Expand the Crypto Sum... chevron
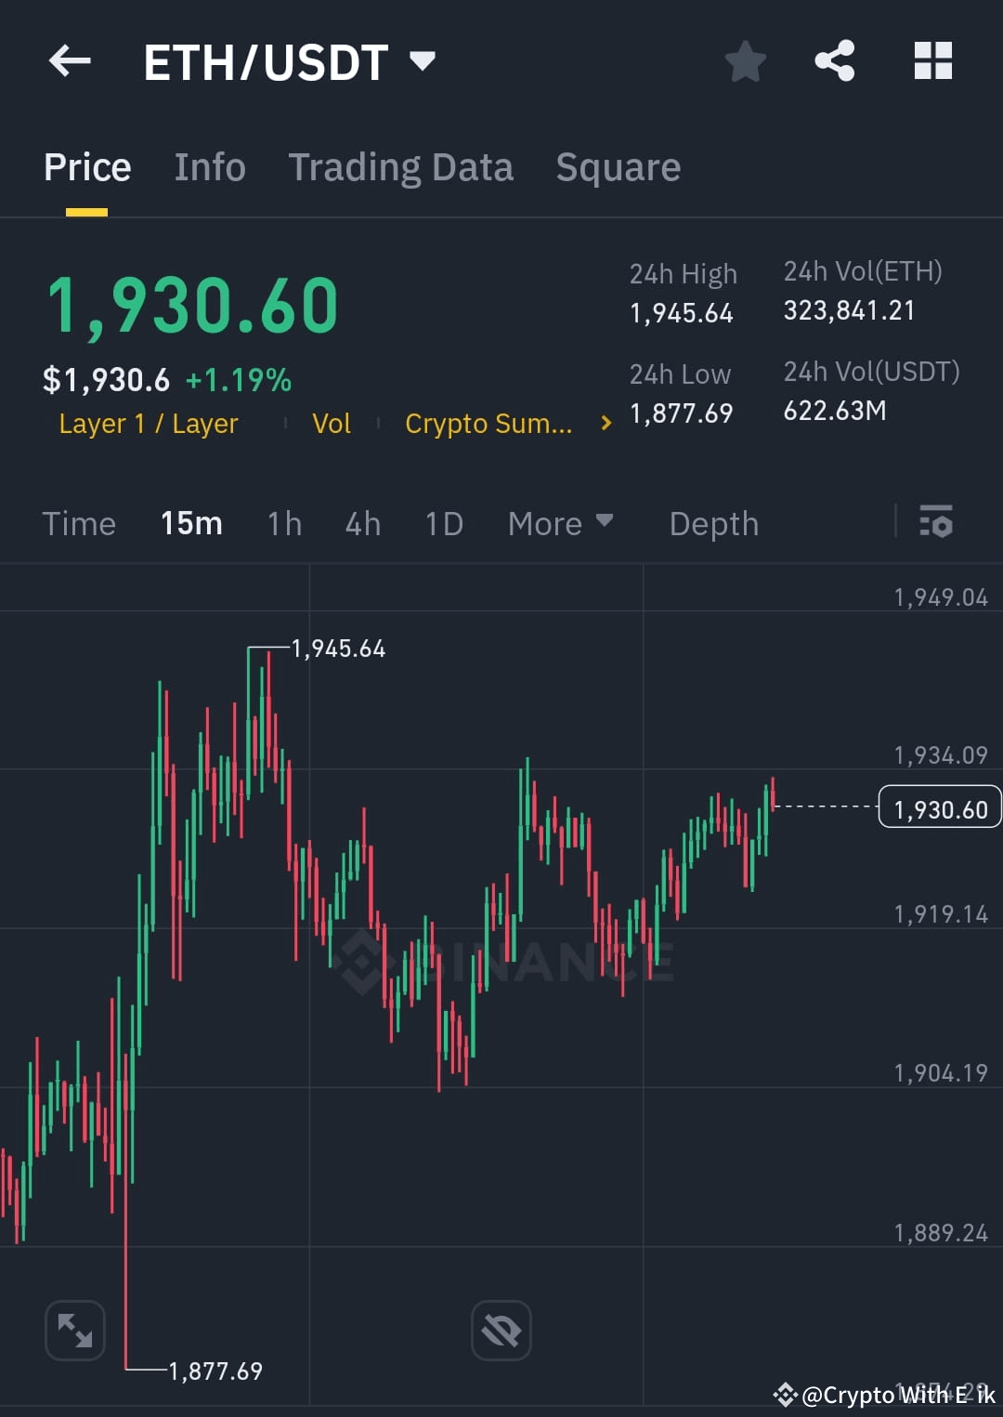Viewport: 1003px width, 1417px height. [x=605, y=423]
